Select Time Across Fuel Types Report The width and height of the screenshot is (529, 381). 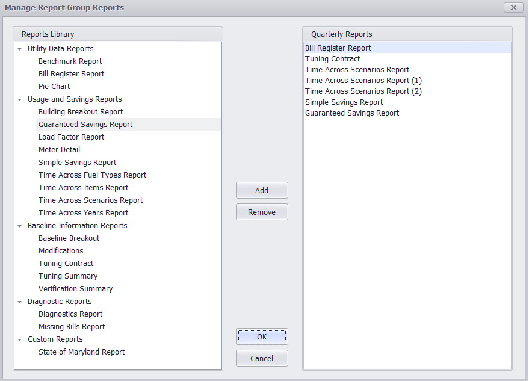[92, 175]
